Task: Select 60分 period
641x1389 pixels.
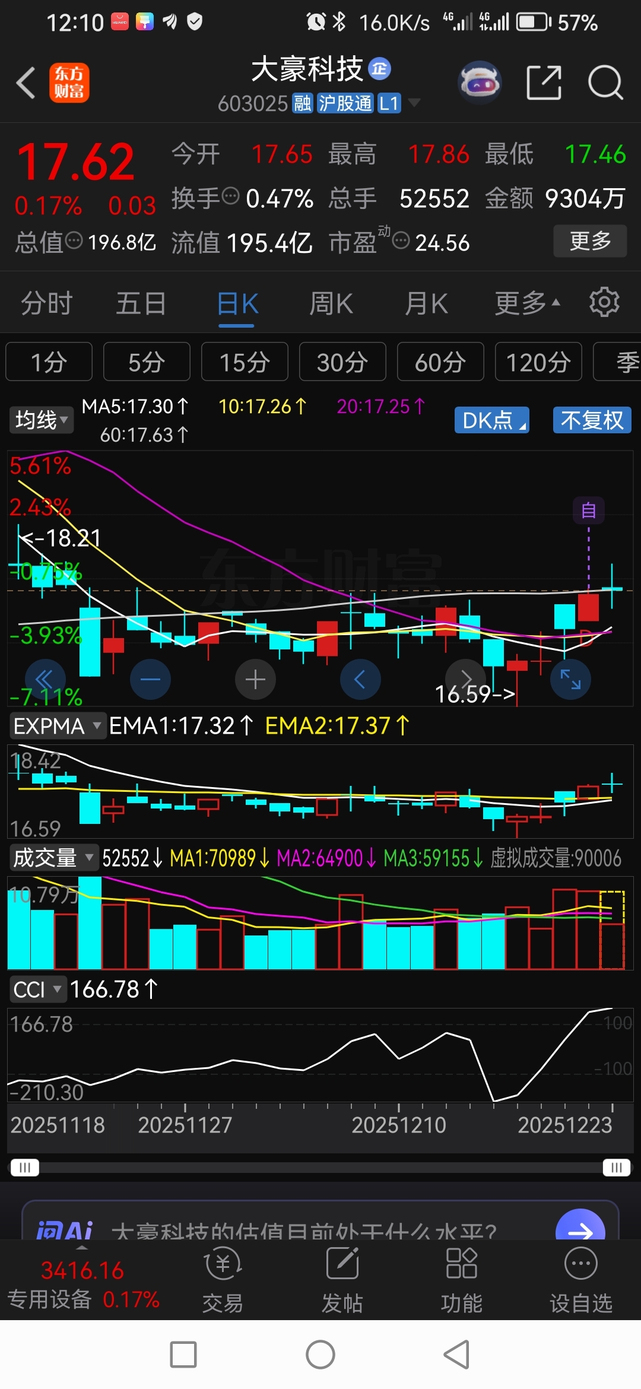Action: 440,361
